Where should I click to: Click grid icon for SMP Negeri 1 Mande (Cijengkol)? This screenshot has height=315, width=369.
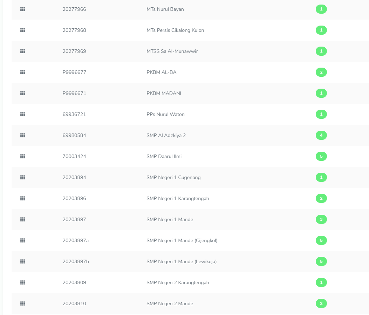pyautogui.click(x=22, y=241)
